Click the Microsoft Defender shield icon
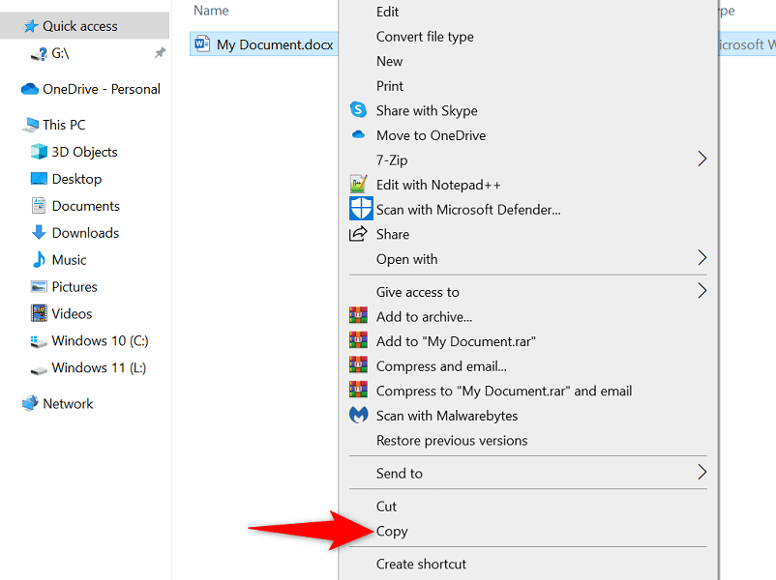Screen dimensions: 776x580 point(360,209)
